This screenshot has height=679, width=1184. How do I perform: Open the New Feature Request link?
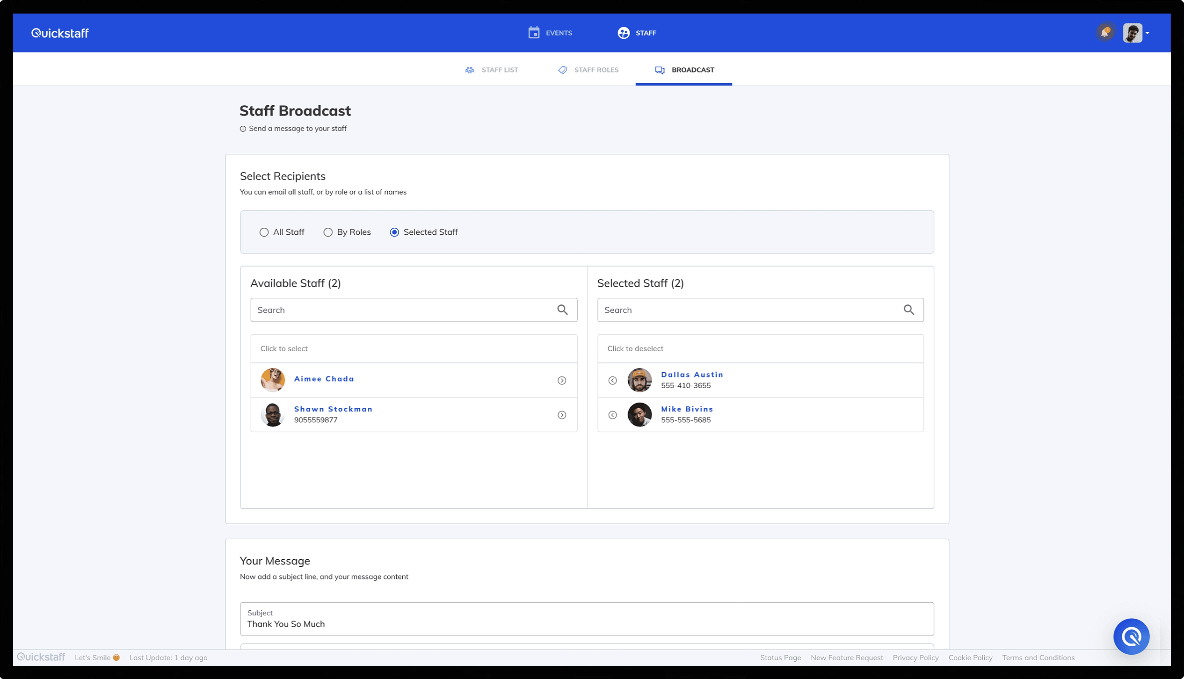(x=847, y=657)
